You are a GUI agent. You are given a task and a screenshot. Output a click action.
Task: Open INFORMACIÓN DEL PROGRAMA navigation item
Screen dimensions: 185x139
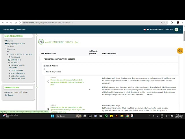click(17, 66)
